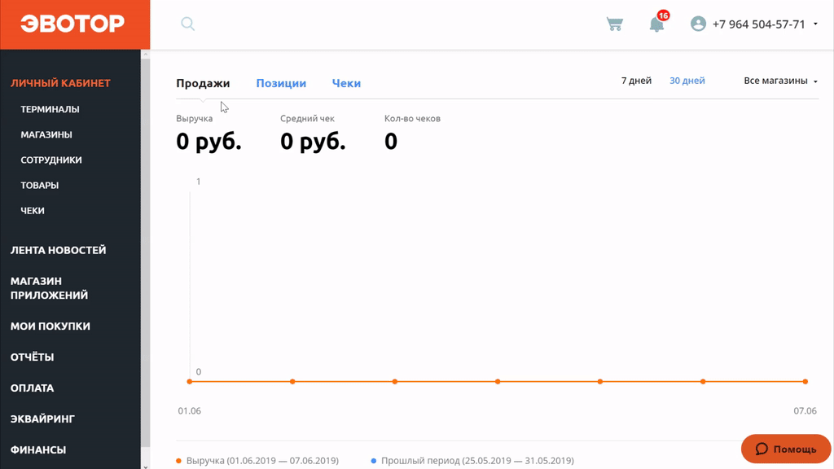Click the Эвотор logo

(72, 24)
